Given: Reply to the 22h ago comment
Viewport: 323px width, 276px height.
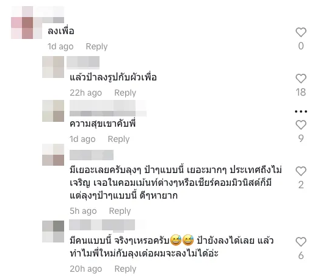Looking at the screenshot, I should (125, 93).
